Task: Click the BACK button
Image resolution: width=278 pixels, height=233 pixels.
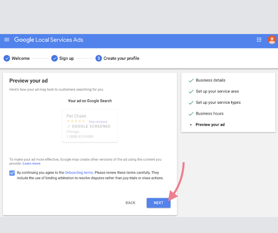Action: 130,203
